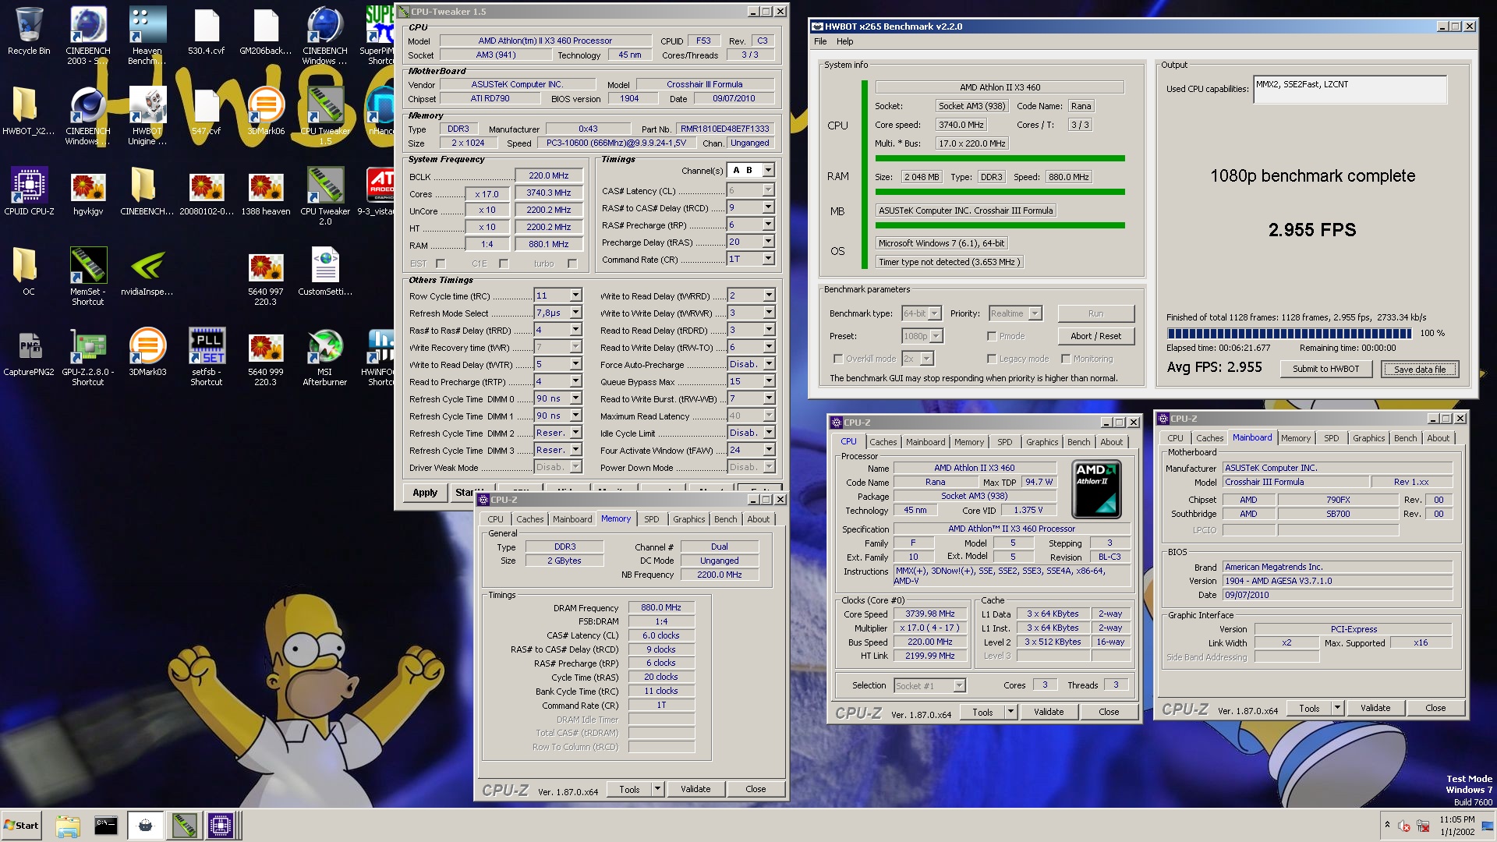Open the 3DMark06 desktop icon

click(x=266, y=111)
